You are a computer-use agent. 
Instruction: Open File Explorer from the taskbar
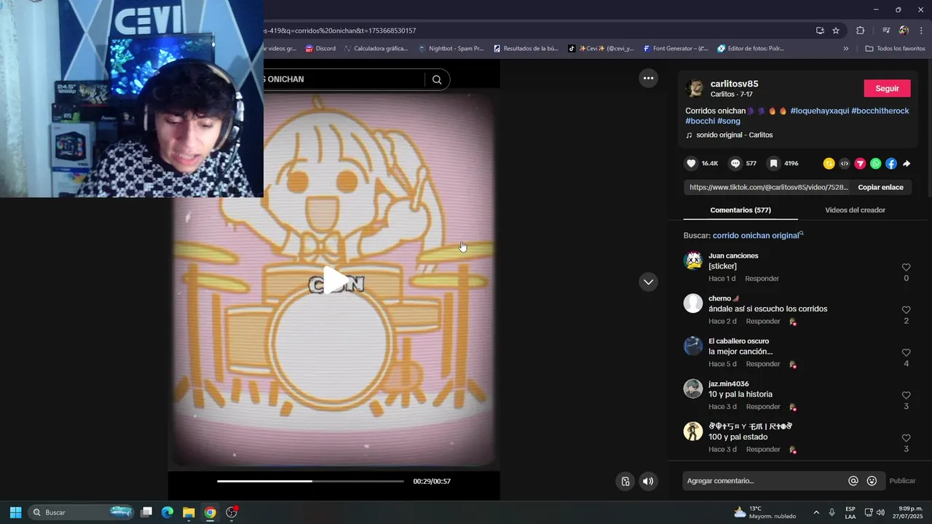coord(189,512)
